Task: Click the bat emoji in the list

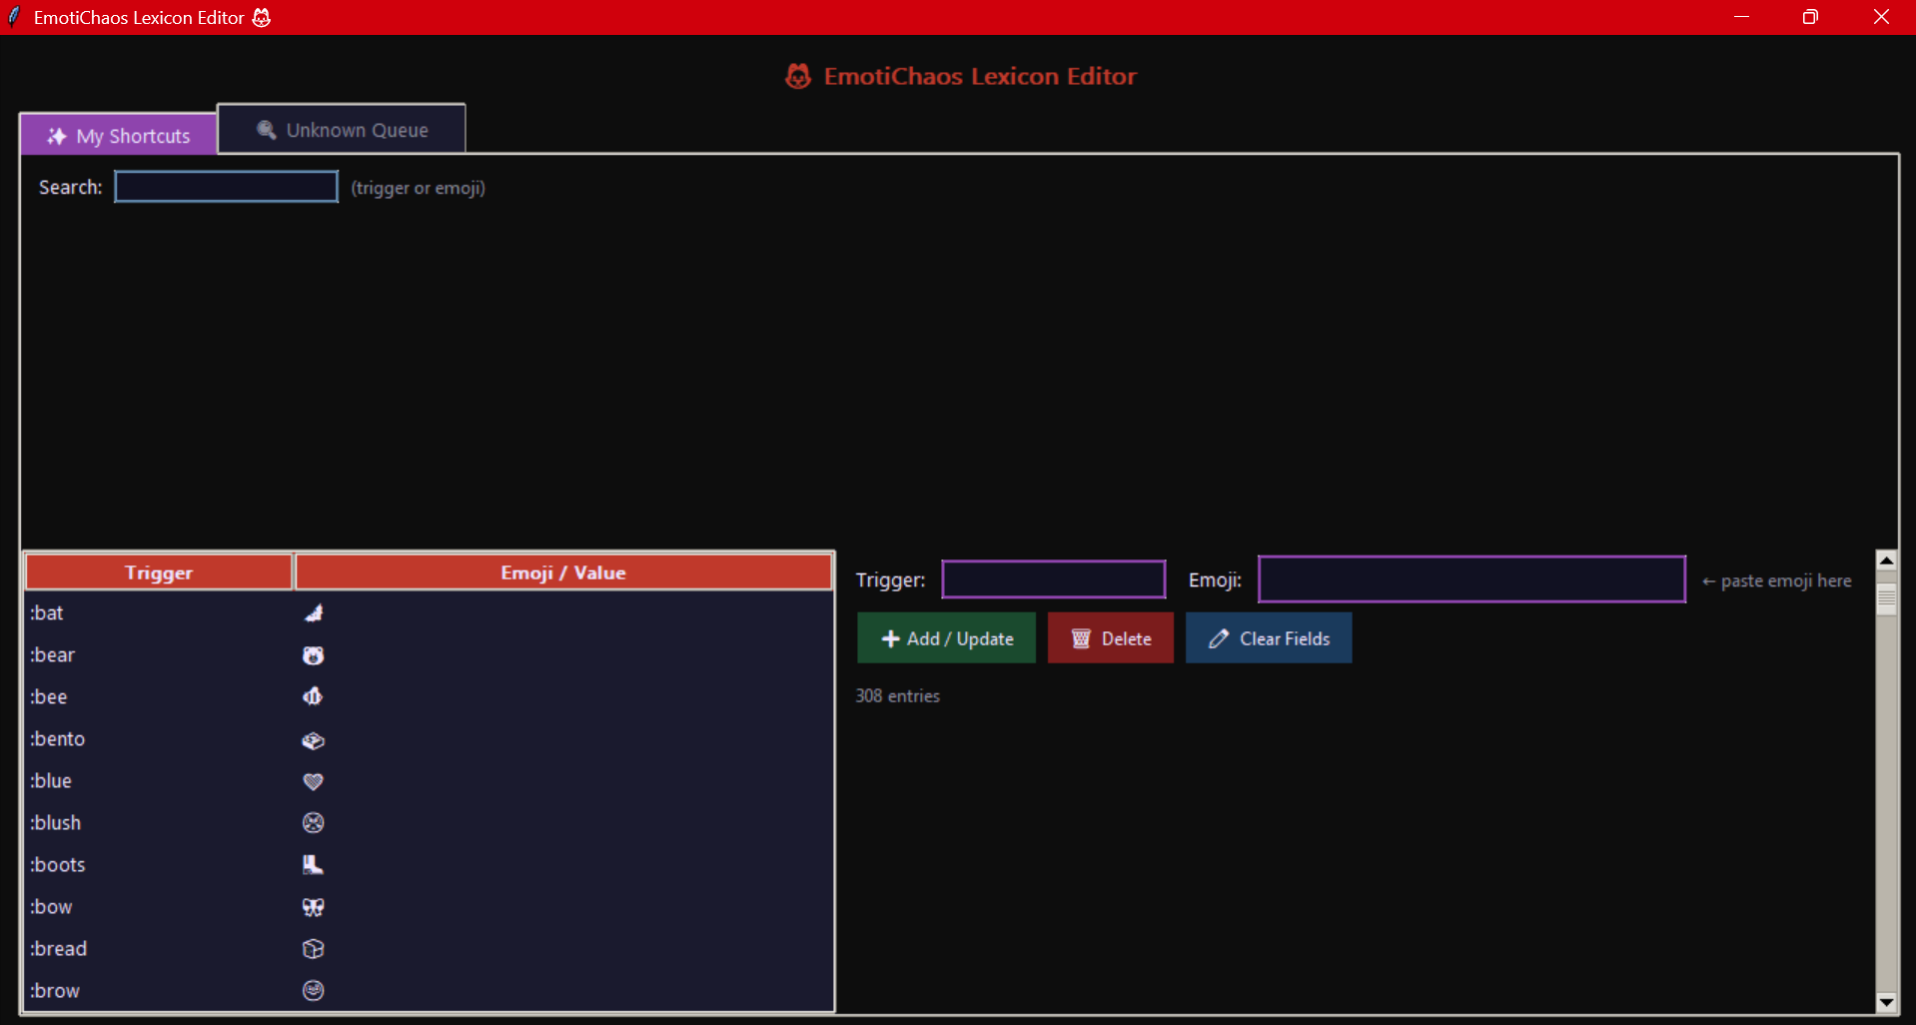Action: coord(314,613)
